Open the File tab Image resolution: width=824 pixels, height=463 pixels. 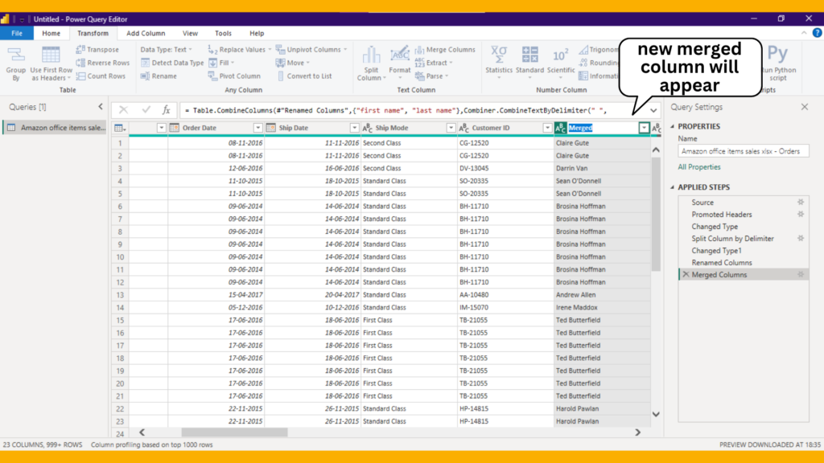pos(17,33)
